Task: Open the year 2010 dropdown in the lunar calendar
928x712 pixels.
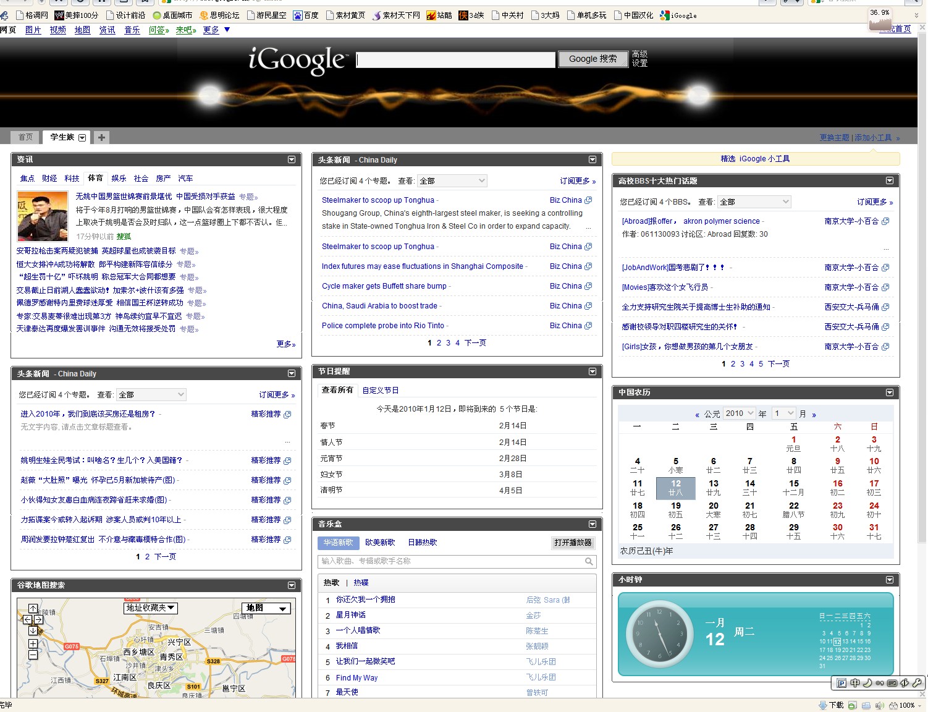Action: click(x=740, y=413)
